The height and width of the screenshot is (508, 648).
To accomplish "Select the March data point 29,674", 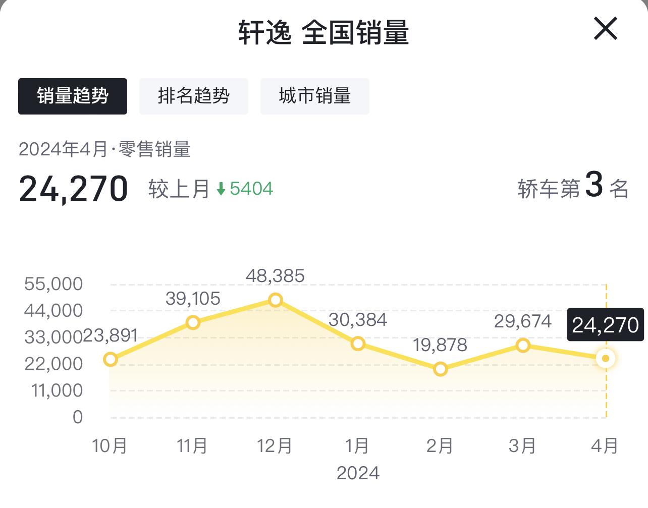I will [523, 345].
